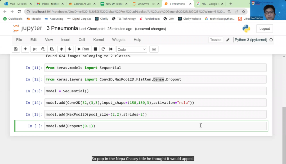Screen dimensions: 286x164
Task: Click the Python logo icon
Action: (x=246, y=29)
